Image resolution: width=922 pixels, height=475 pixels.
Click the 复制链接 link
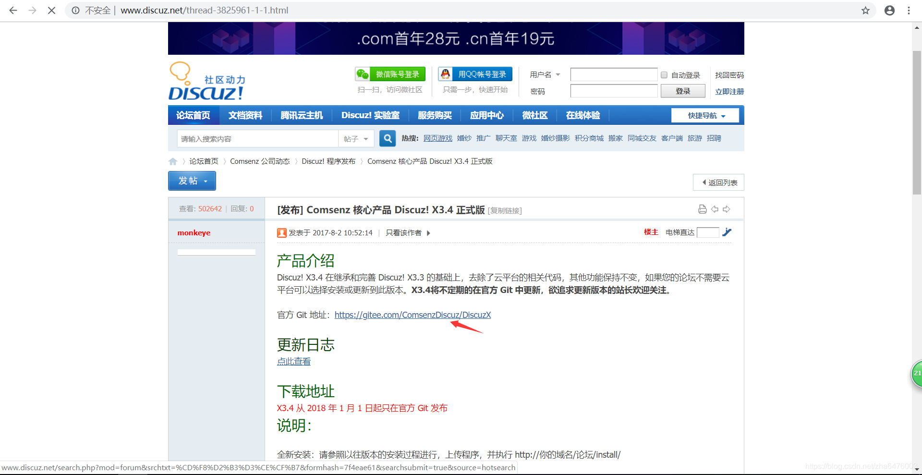[x=505, y=210]
